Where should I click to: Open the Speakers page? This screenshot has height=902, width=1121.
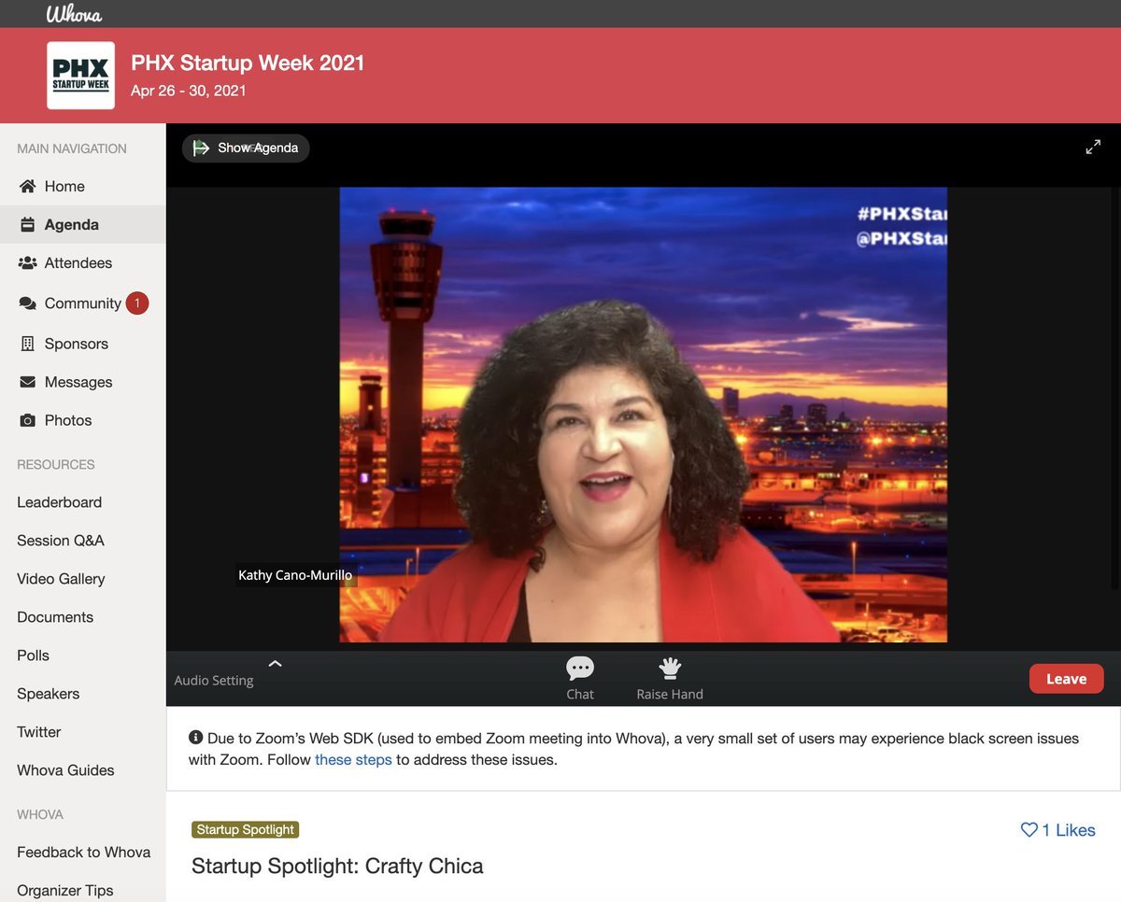pyautogui.click(x=48, y=694)
